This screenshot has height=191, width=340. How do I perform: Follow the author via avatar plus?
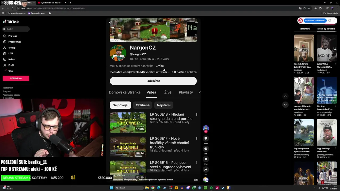point(206,132)
